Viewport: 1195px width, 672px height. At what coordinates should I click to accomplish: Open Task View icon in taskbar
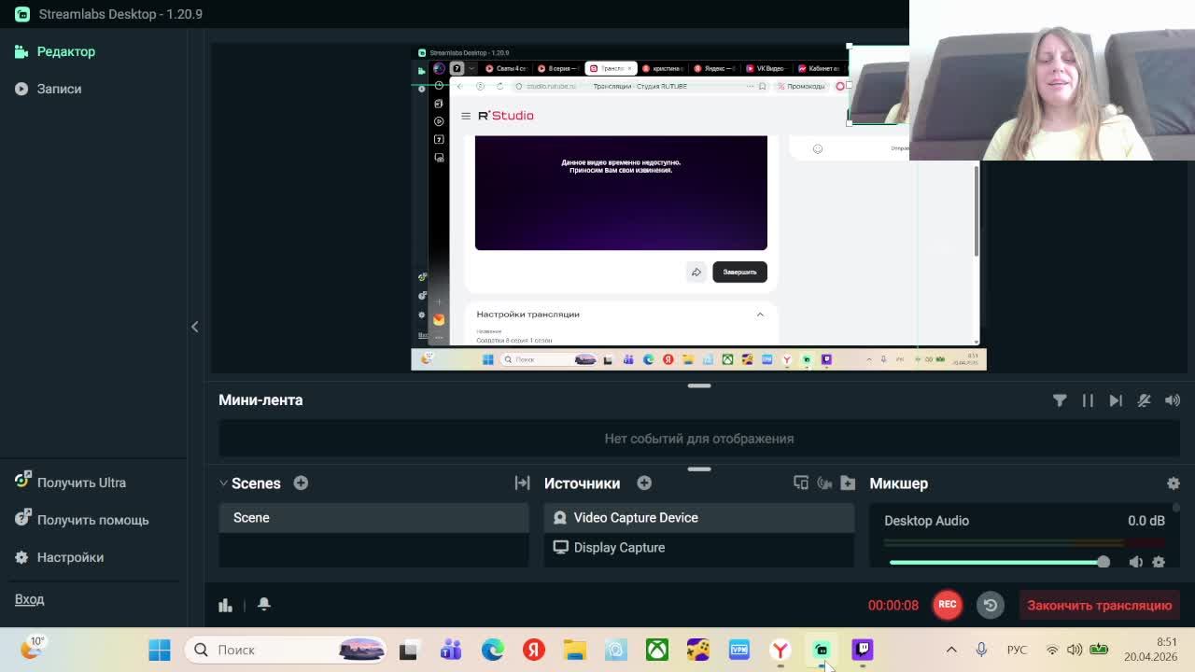408,650
